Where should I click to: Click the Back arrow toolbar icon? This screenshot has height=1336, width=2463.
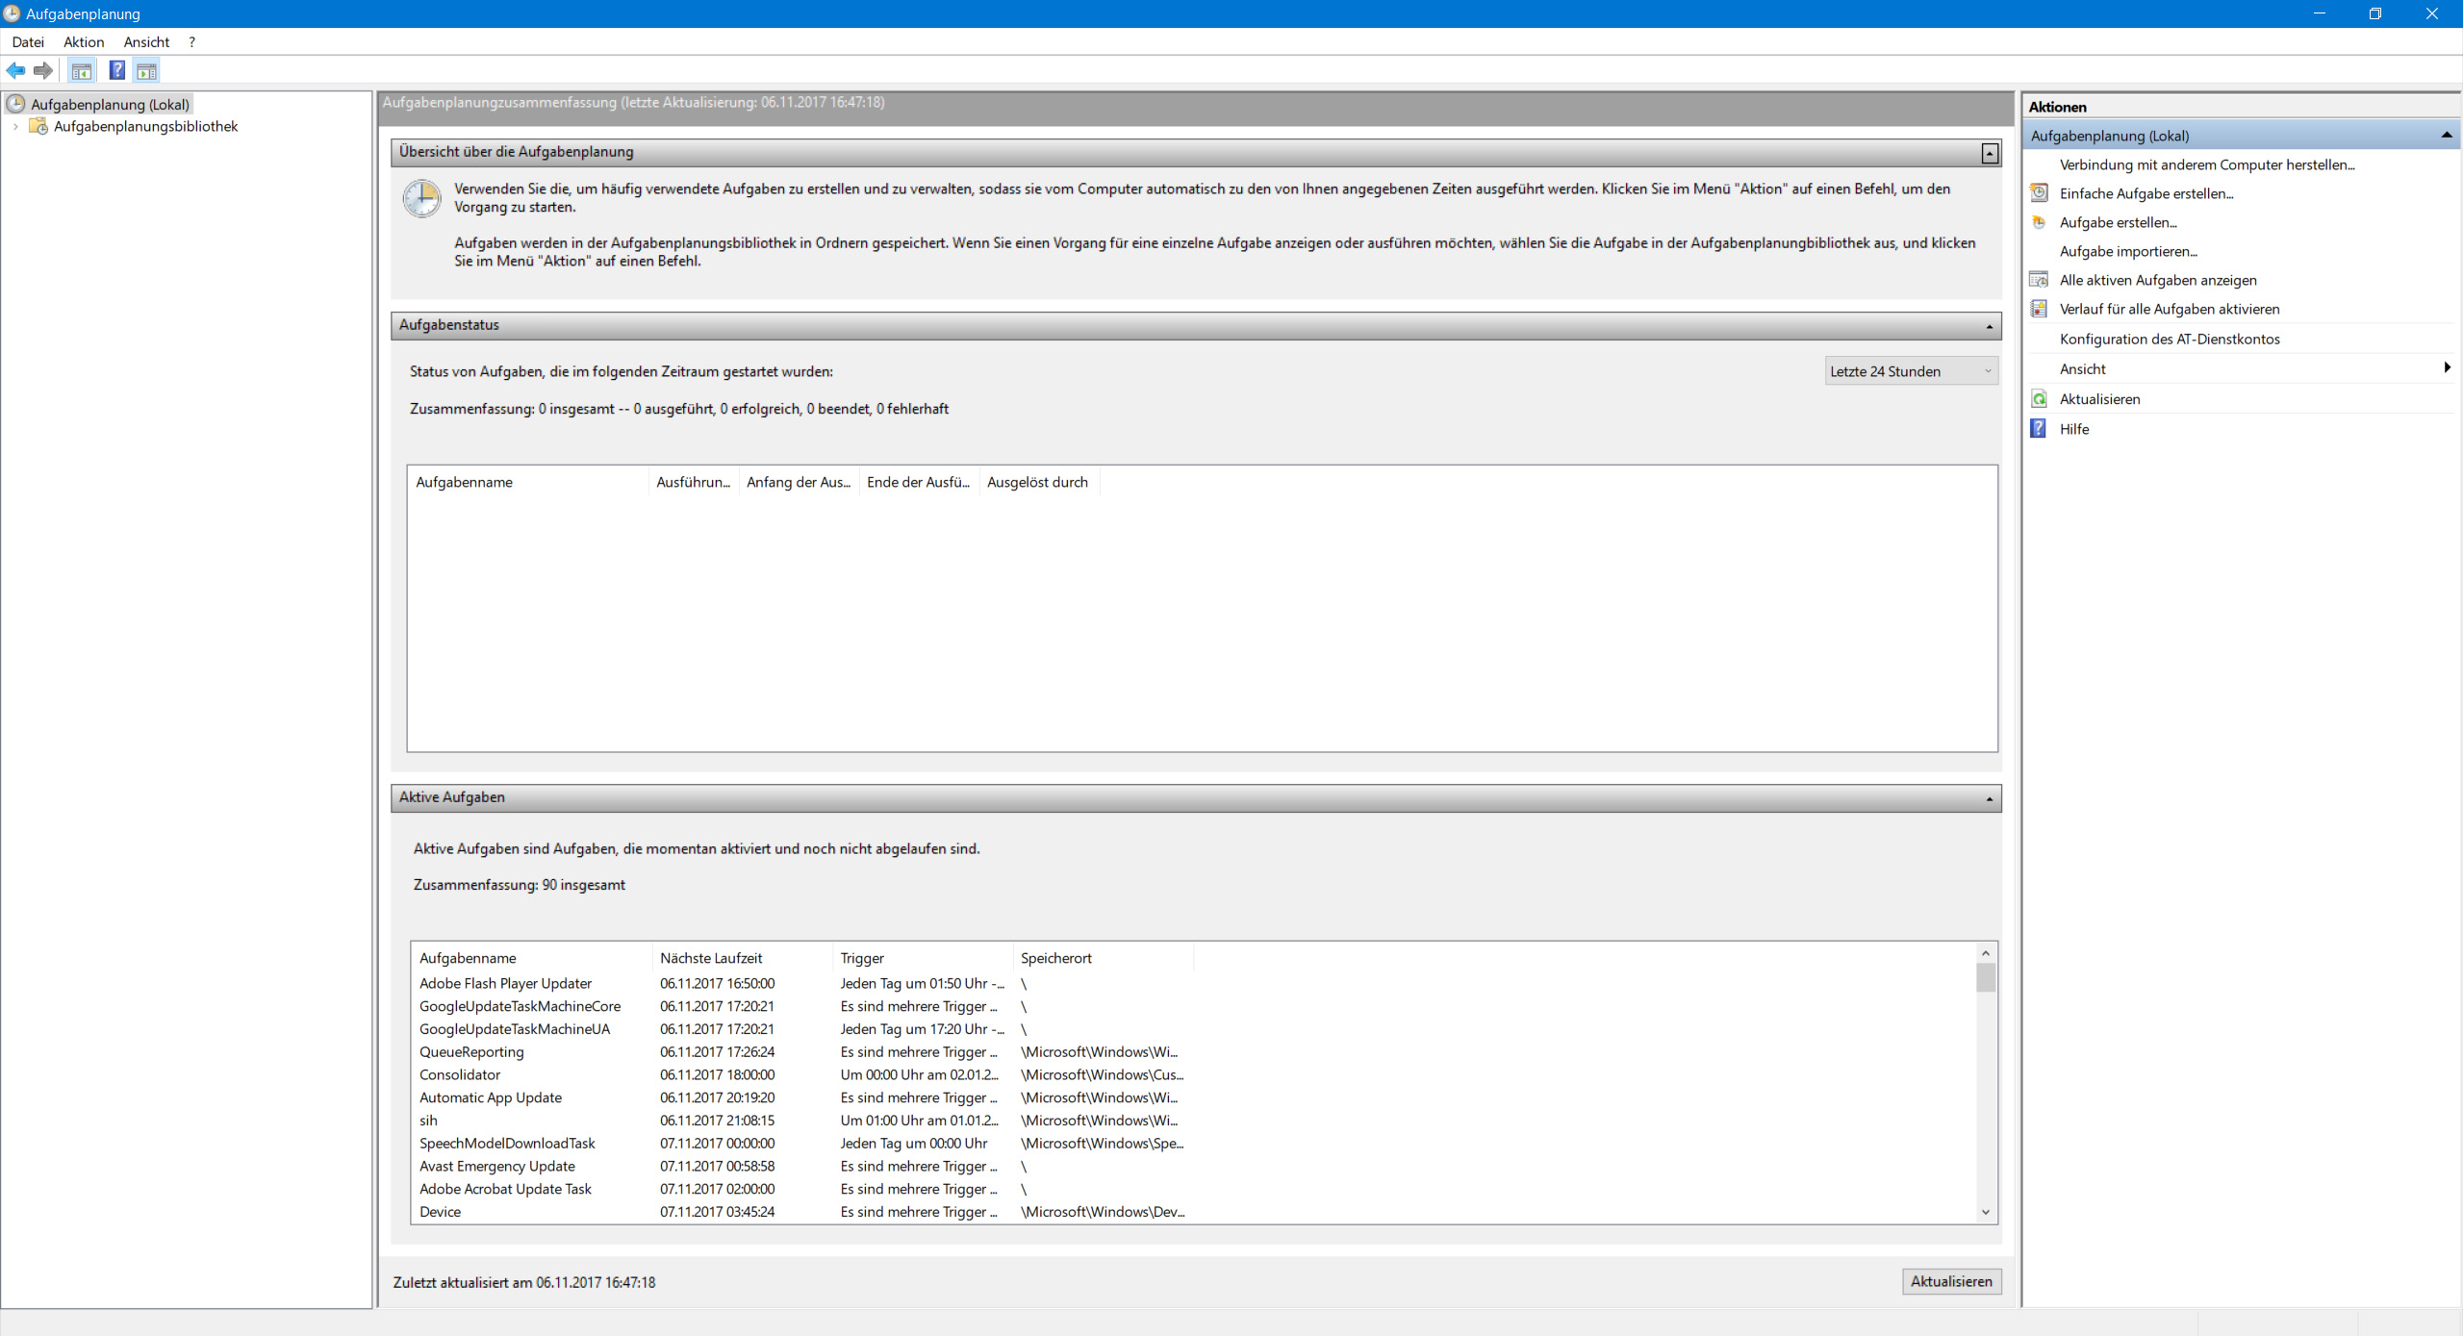click(15, 70)
